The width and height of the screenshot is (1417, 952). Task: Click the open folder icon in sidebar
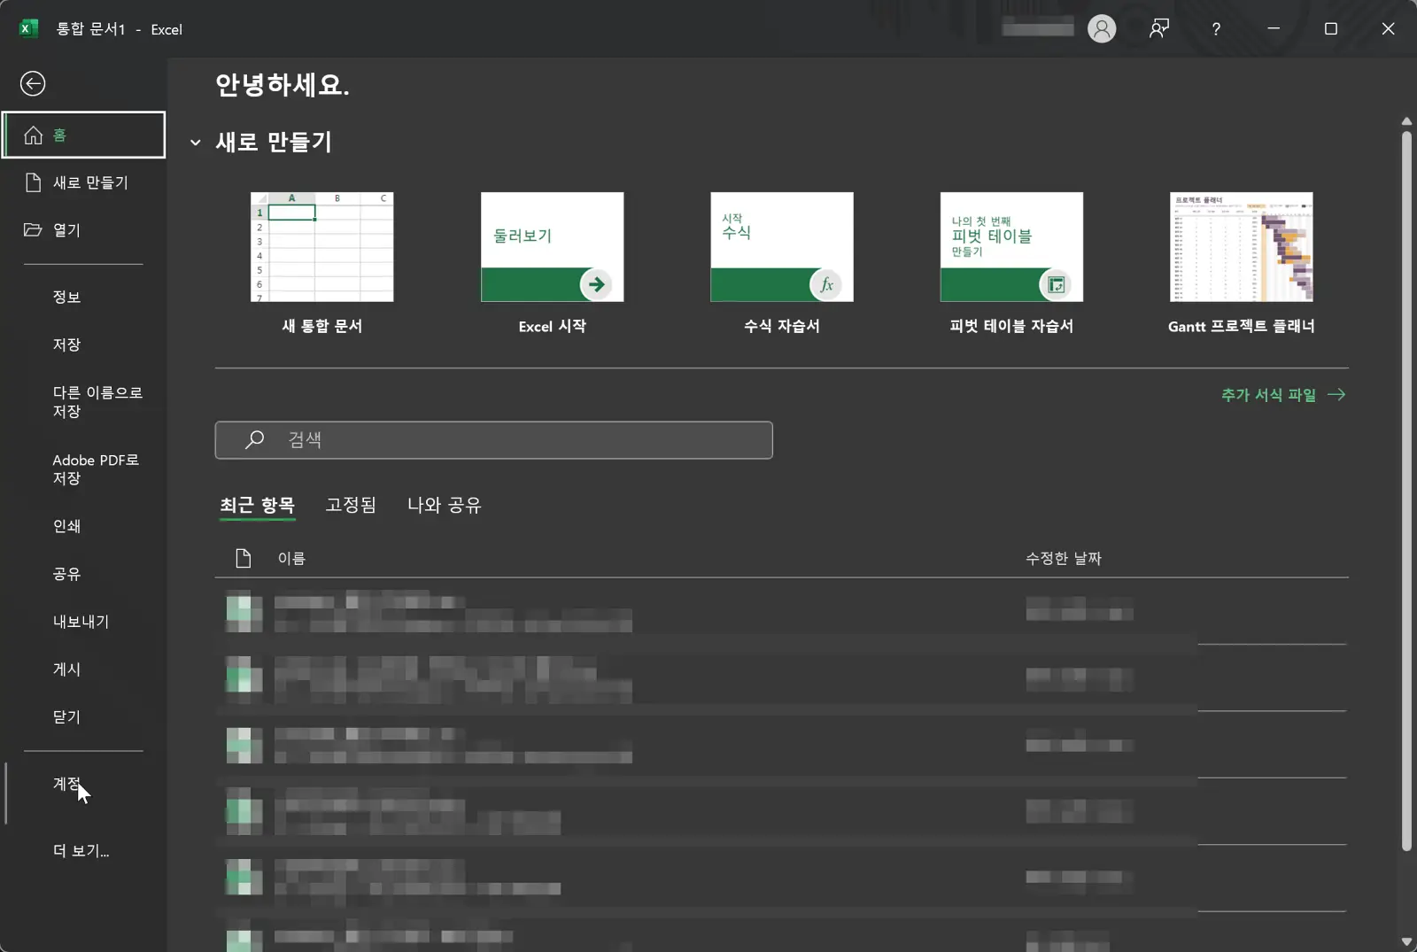[x=33, y=230]
